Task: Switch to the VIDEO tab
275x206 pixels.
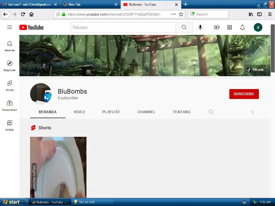Action: click(79, 112)
